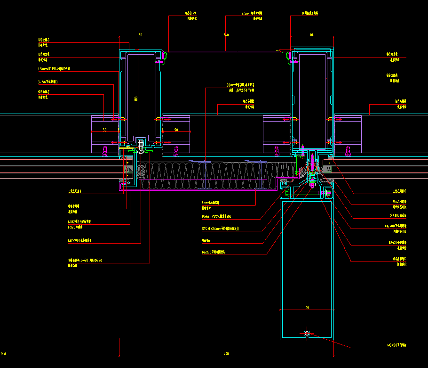Click the 3-M6 bolt annotation text

click(48, 82)
